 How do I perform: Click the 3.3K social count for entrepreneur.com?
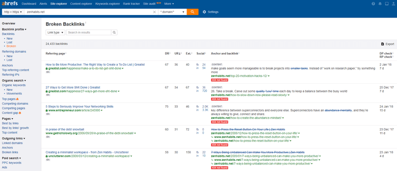coord(205,110)
